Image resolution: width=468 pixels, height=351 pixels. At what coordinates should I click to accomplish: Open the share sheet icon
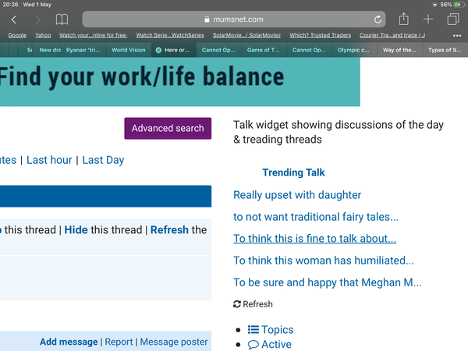click(403, 19)
